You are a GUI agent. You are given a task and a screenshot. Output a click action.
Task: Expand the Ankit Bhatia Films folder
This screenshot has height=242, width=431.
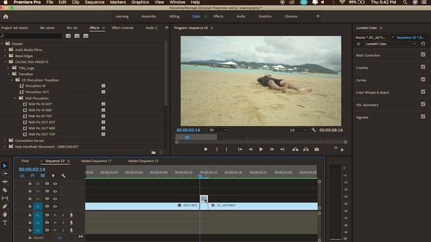point(5,50)
